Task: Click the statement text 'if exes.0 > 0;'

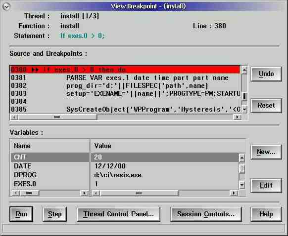Action: click(82, 36)
